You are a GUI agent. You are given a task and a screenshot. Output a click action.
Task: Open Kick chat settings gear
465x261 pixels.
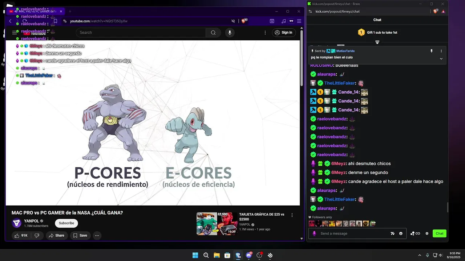(427, 233)
